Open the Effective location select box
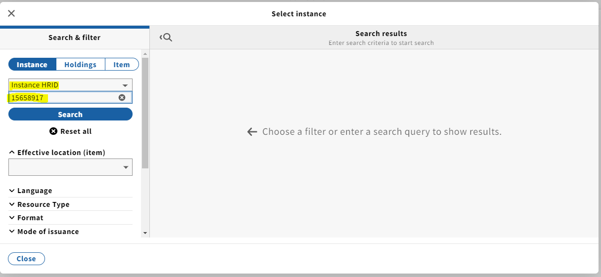 (x=70, y=167)
